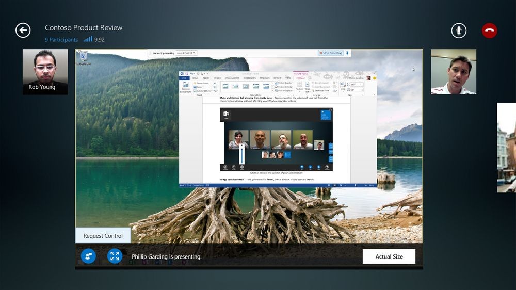Click the Request Control button
Viewport: 516px width, 290px height.
pyautogui.click(x=103, y=236)
